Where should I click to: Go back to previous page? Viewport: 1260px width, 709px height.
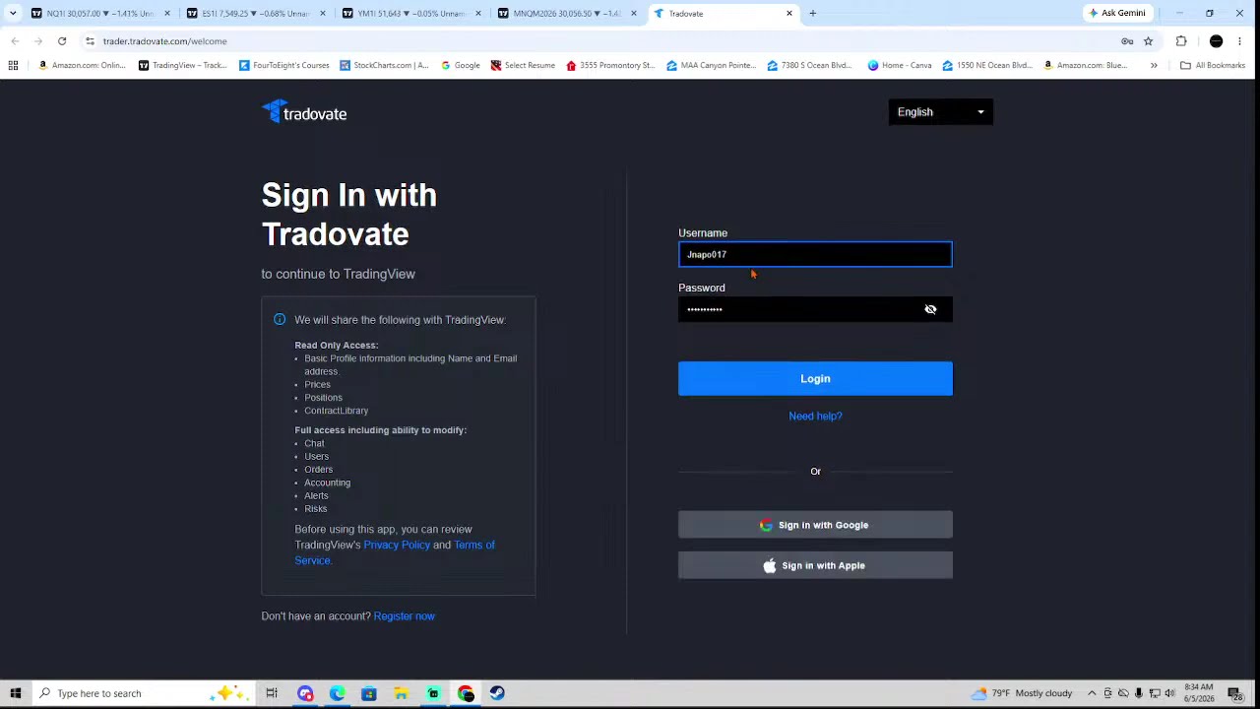pos(15,41)
